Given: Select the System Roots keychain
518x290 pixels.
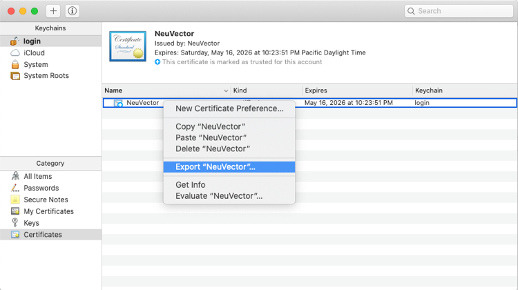Looking at the screenshot, I should [x=46, y=76].
